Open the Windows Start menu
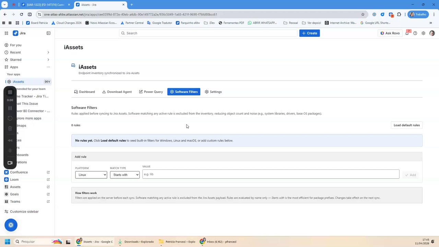The height and width of the screenshot is (247, 439). (x=7, y=242)
